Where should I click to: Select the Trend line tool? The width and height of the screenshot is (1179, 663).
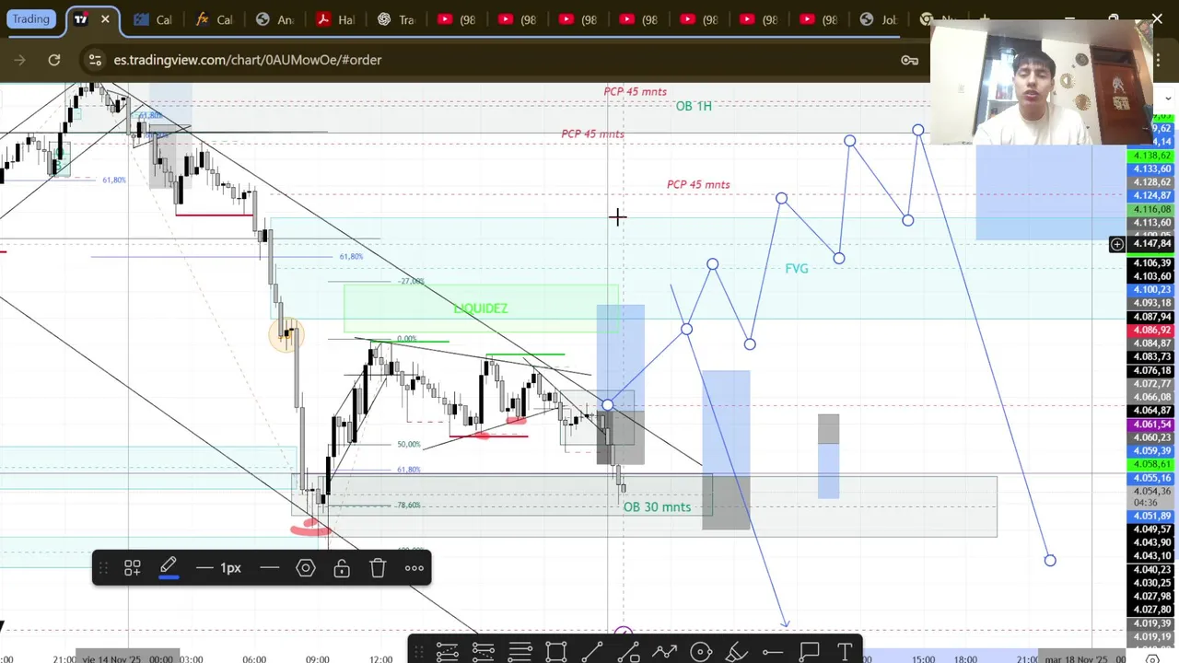592,652
